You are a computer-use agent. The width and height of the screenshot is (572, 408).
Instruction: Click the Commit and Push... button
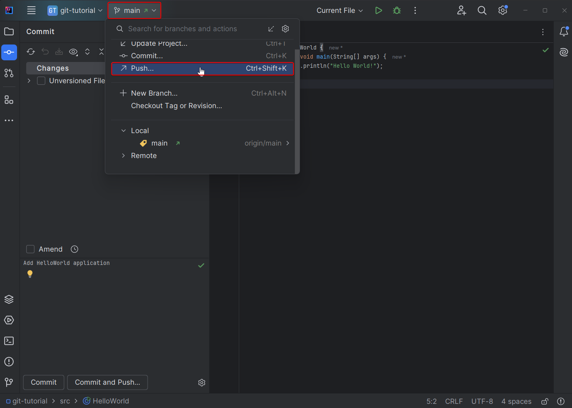point(107,382)
